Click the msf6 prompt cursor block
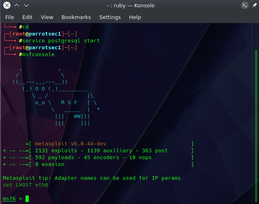The height and width of the screenshot is (204, 259). [27, 199]
